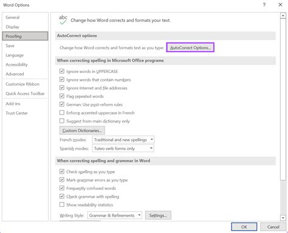Open the AutoCorrect Options button

click(x=190, y=47)
